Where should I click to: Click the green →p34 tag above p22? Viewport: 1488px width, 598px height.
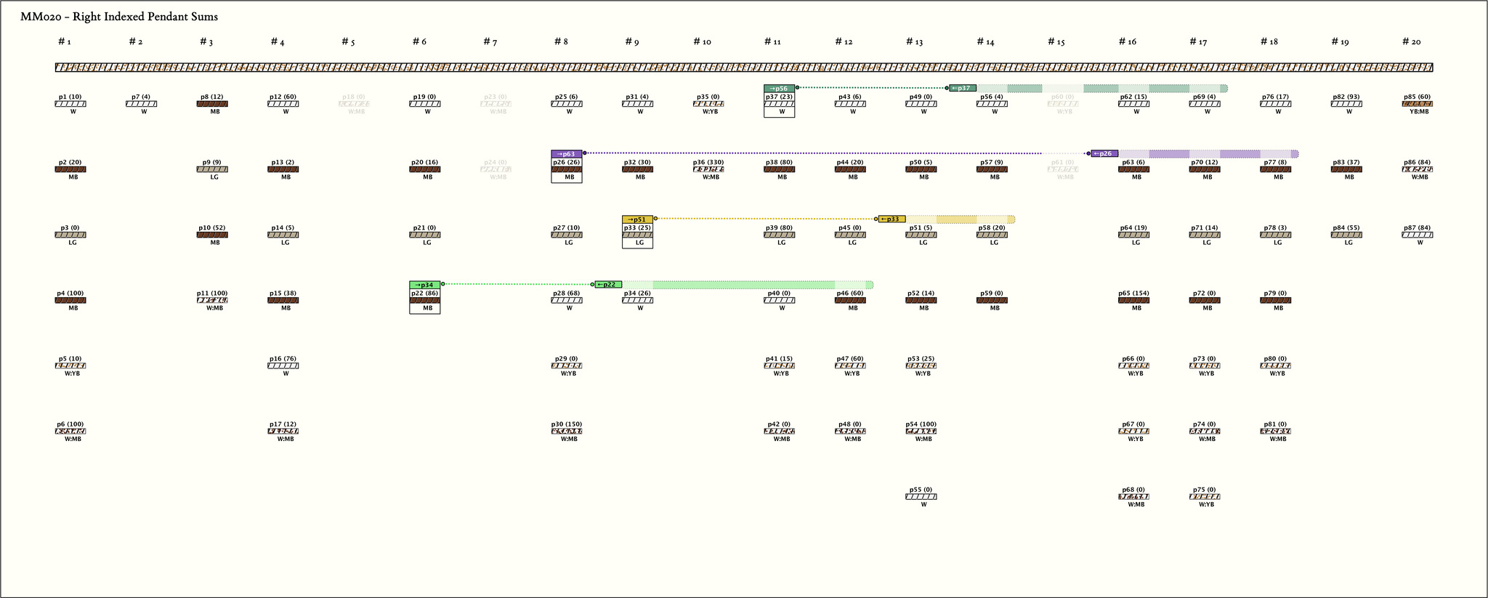coord(424,285)
